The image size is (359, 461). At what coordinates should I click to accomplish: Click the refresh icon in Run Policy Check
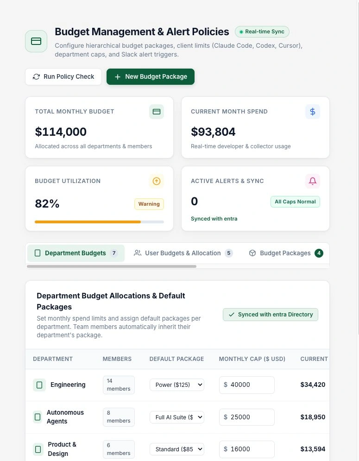click(x=36, y=77)
